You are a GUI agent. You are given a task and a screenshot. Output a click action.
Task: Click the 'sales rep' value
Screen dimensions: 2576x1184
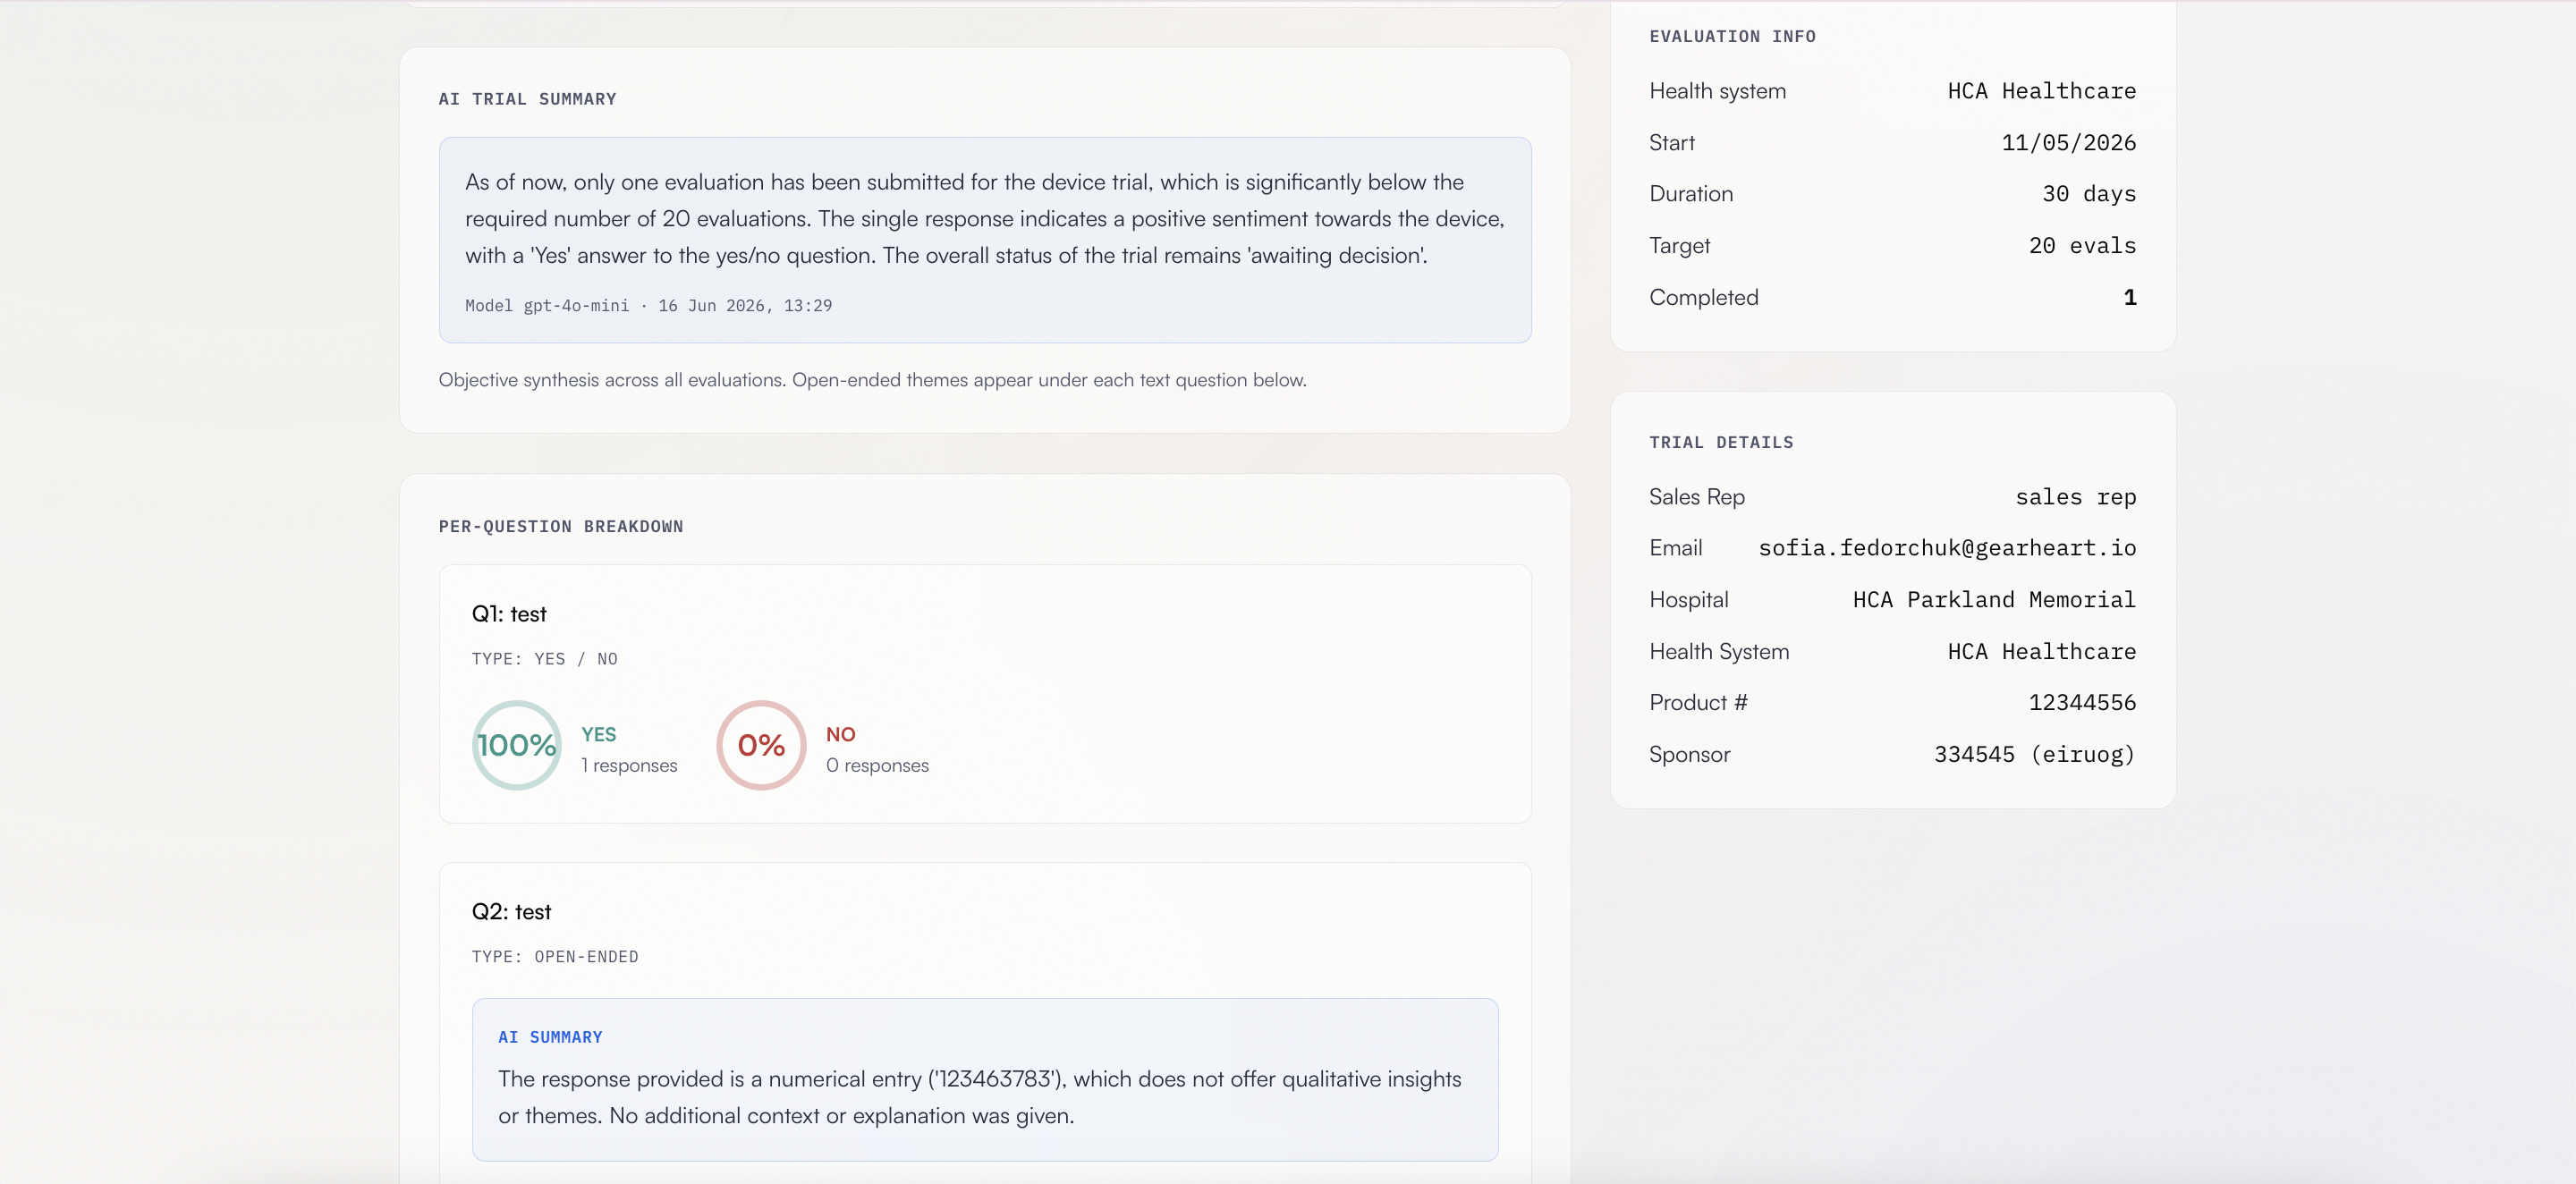coord(2075,497)
